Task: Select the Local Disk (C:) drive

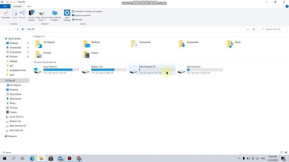Action: [56, 70]
